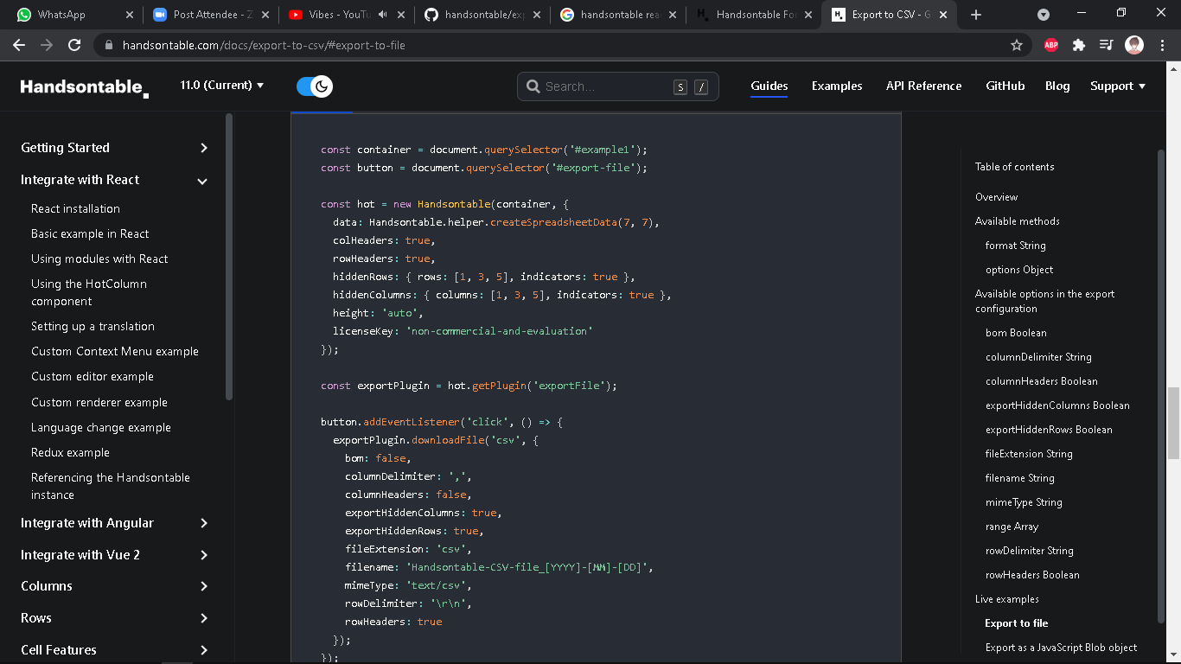
Task: Expand the Rows sidebar section
Action: (x=115, y=618)
